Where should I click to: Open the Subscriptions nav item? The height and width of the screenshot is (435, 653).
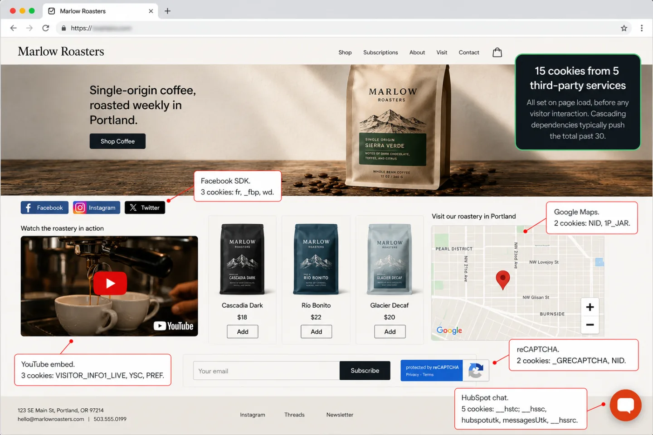380,53
